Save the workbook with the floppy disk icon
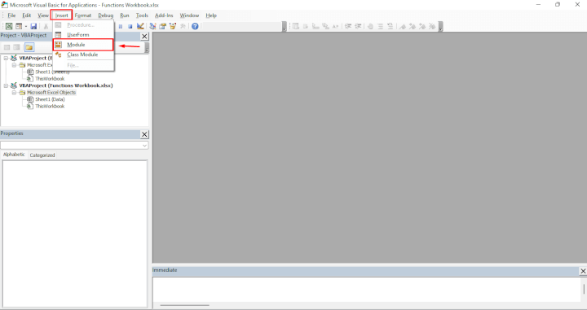The image size is (587, 310). coord(33,26)
